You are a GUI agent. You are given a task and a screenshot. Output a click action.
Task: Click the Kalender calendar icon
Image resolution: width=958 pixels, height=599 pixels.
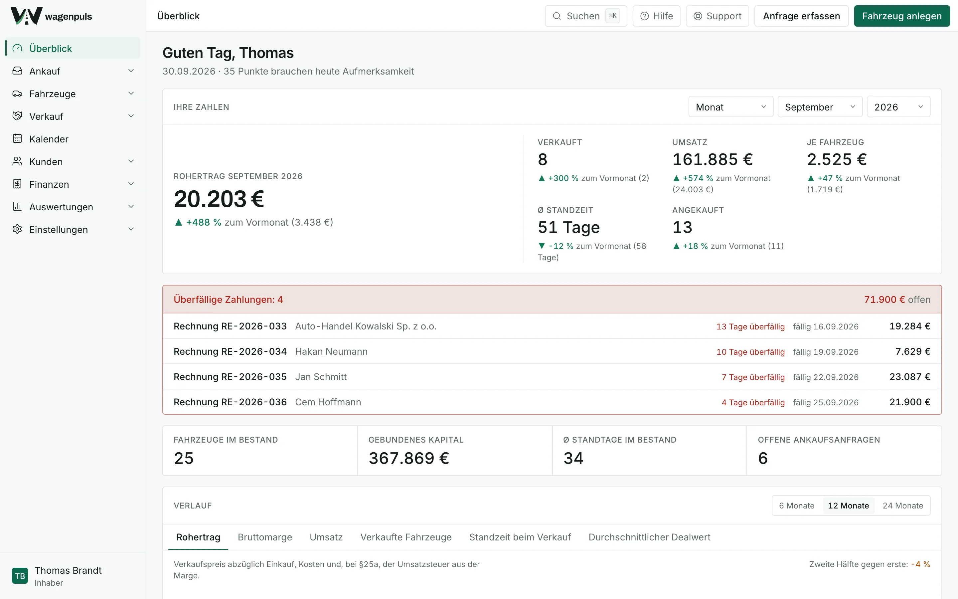(17, 139)
